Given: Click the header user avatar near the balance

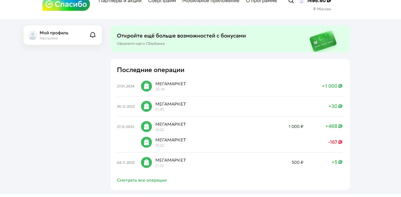Looking at the screenshot, I should pyautogui.click(x=301, y=1).
